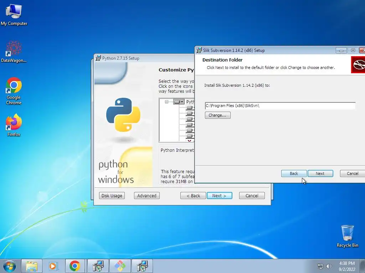This screenshot has height=273, width=365.
Task: Cancel the Slik Subversion Setup
Action: pos(353,173)
